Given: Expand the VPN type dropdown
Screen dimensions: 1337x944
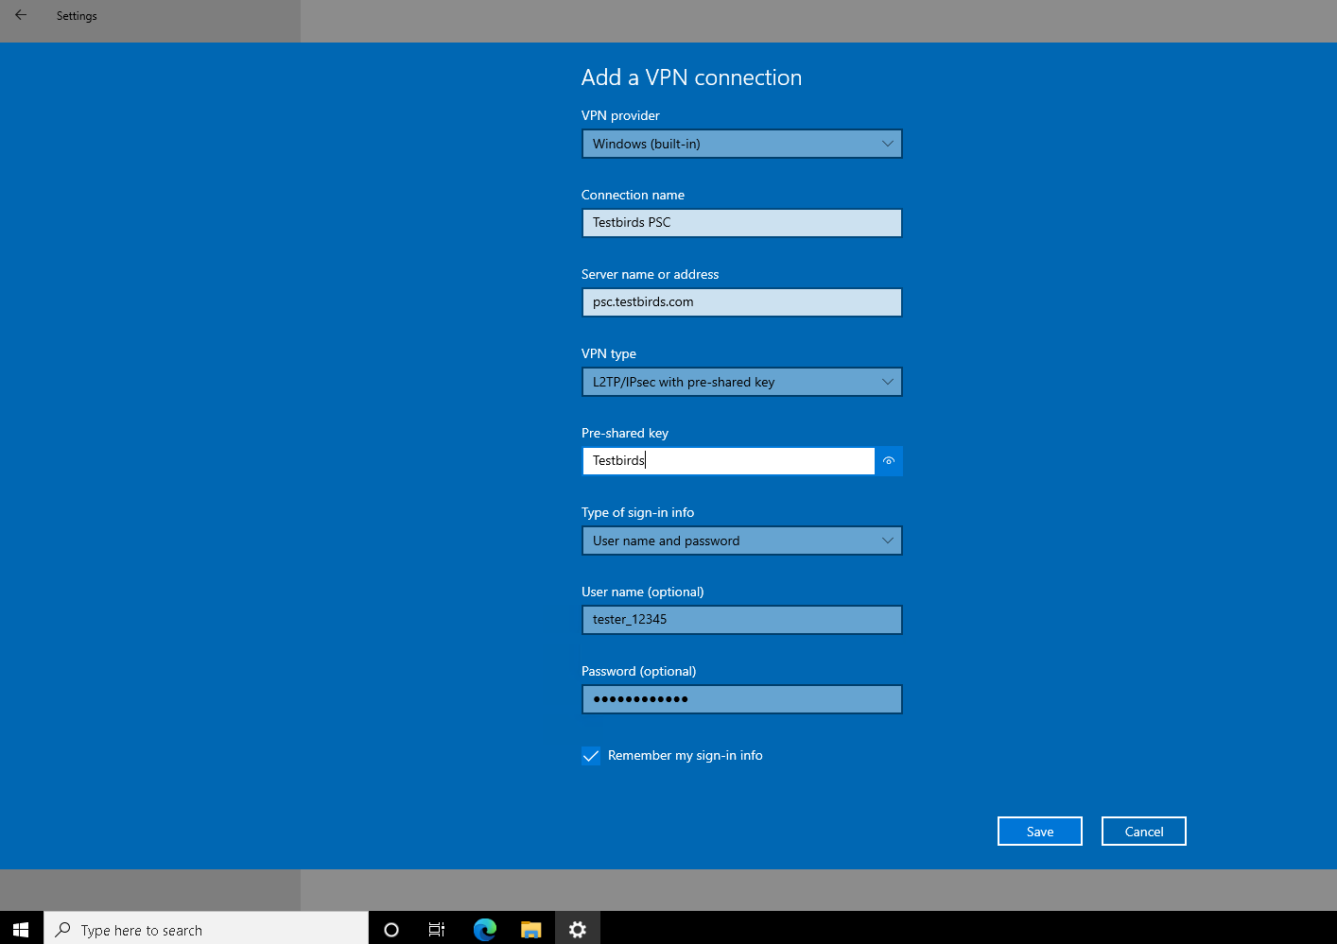Looking at the screenshot, I should click(742, 382).
